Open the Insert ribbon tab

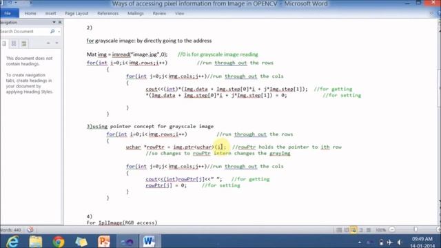point(50,13)
